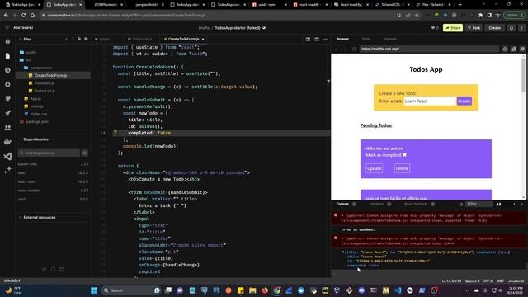528x297 pixels.
Task: Click the add dependency button beside search field
Action: pos(84,153)
